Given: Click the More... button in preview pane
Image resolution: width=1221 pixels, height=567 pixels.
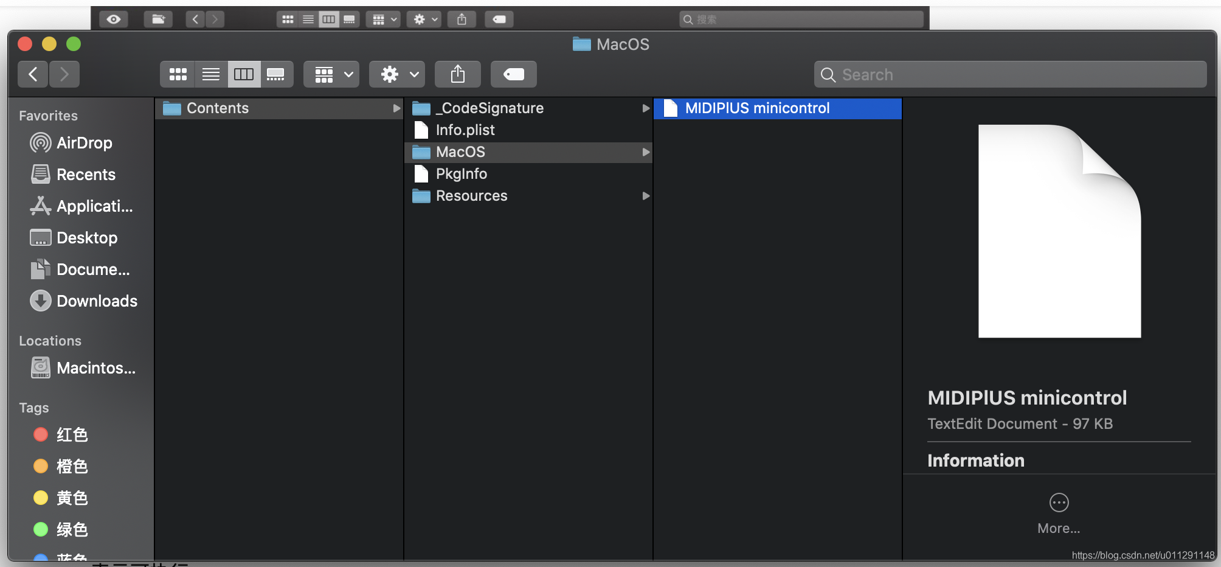Looking at the screenshot, I should (1059, 513).
